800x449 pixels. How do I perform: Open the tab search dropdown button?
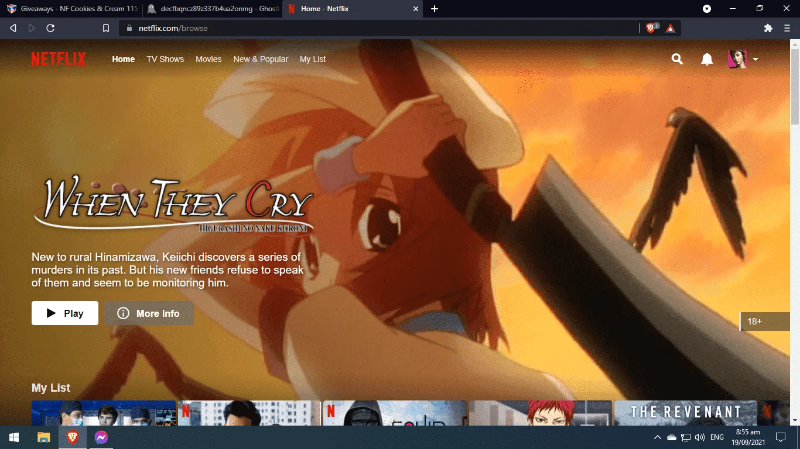(x=707, y=9)
